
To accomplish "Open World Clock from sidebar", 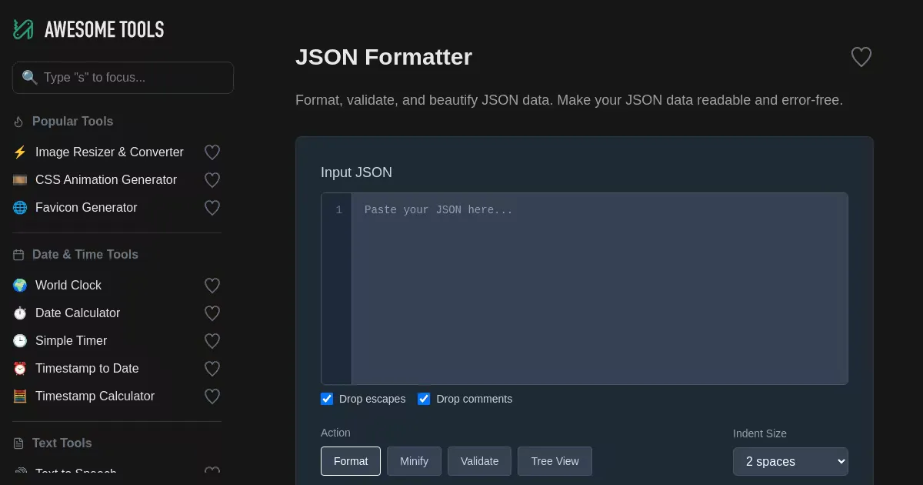I will 68,286.
